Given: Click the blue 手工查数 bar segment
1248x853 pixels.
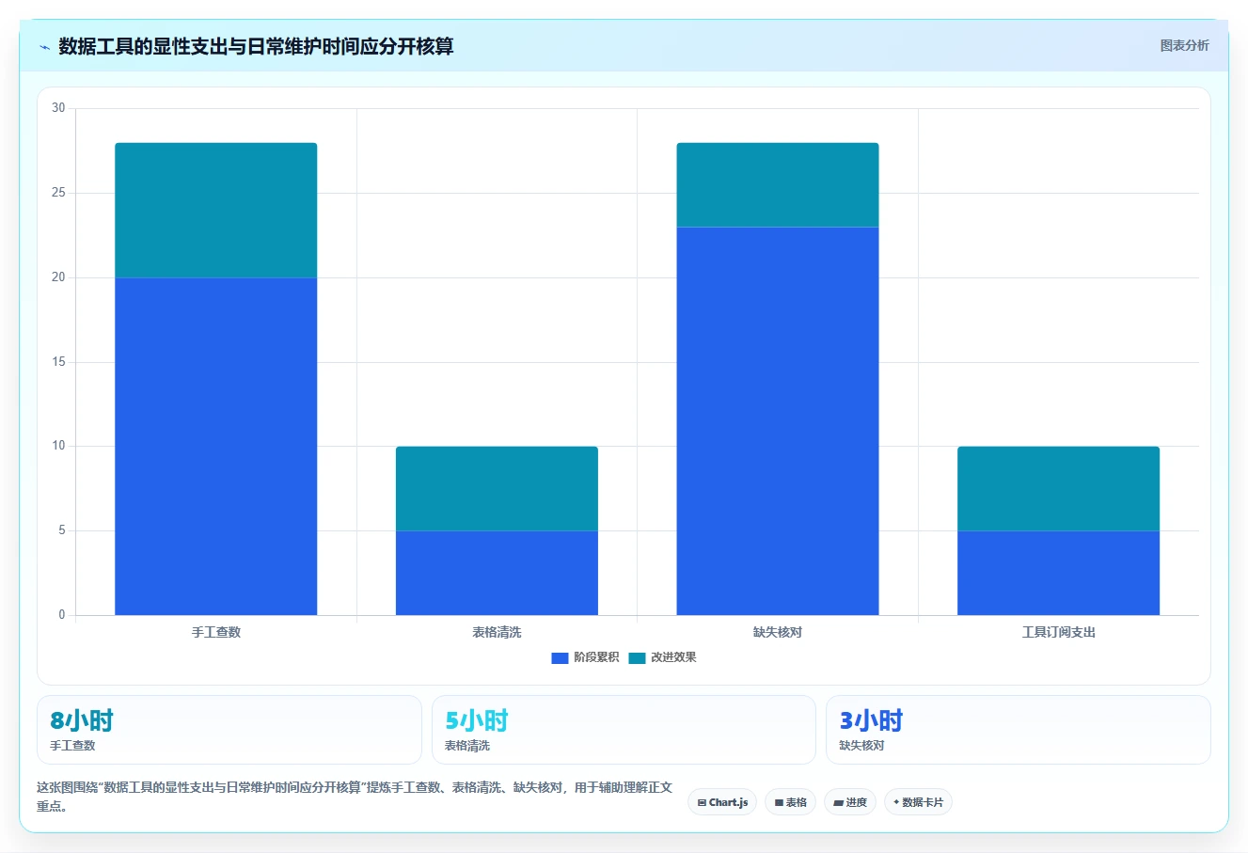Looking at the screenshot, I should (215, 446).
